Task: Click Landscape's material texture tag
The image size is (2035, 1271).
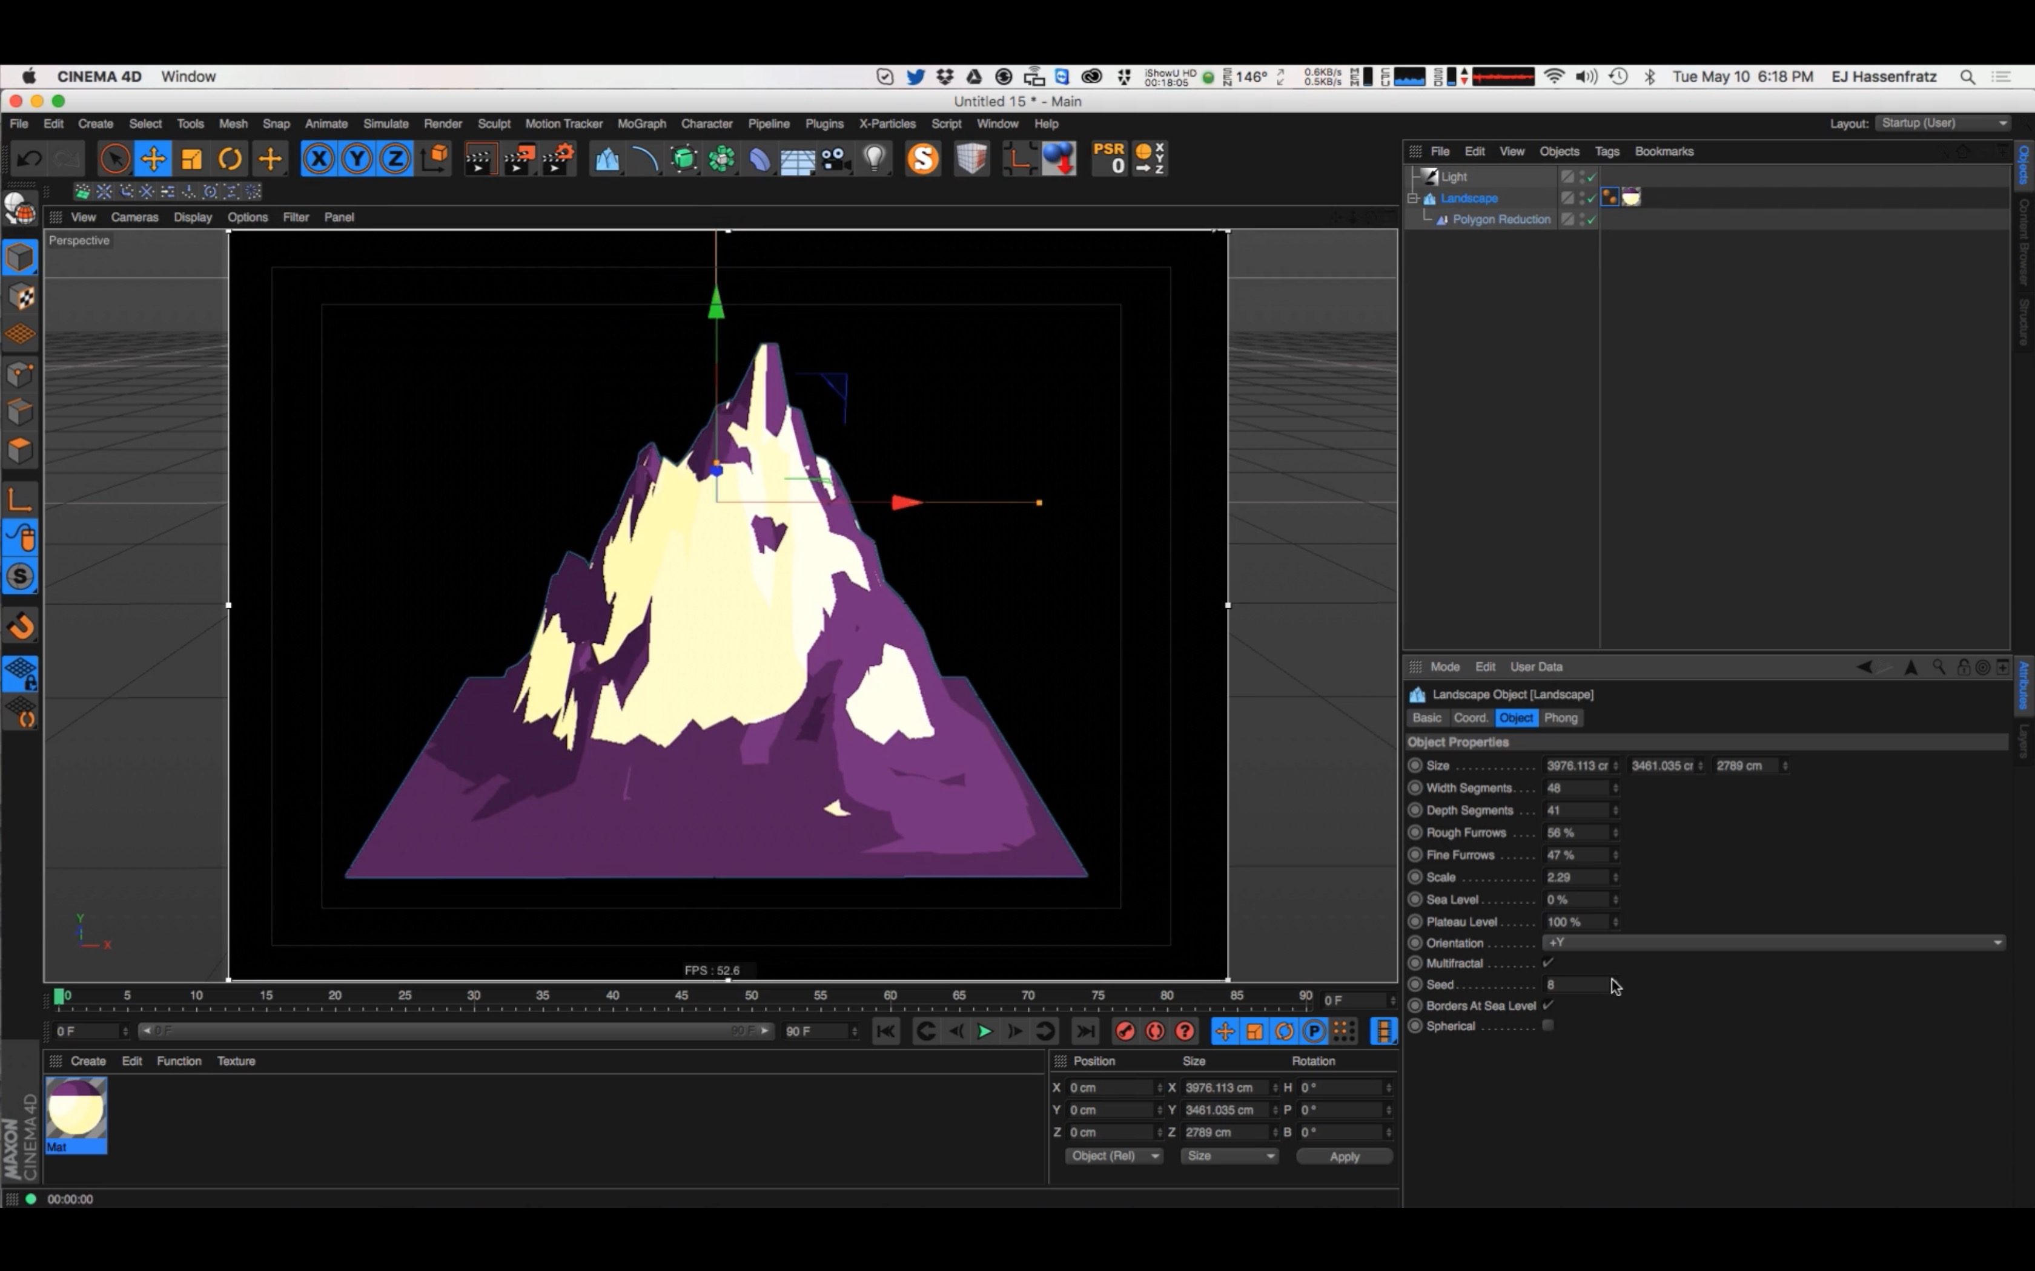Action: [x=1632, y=197]
